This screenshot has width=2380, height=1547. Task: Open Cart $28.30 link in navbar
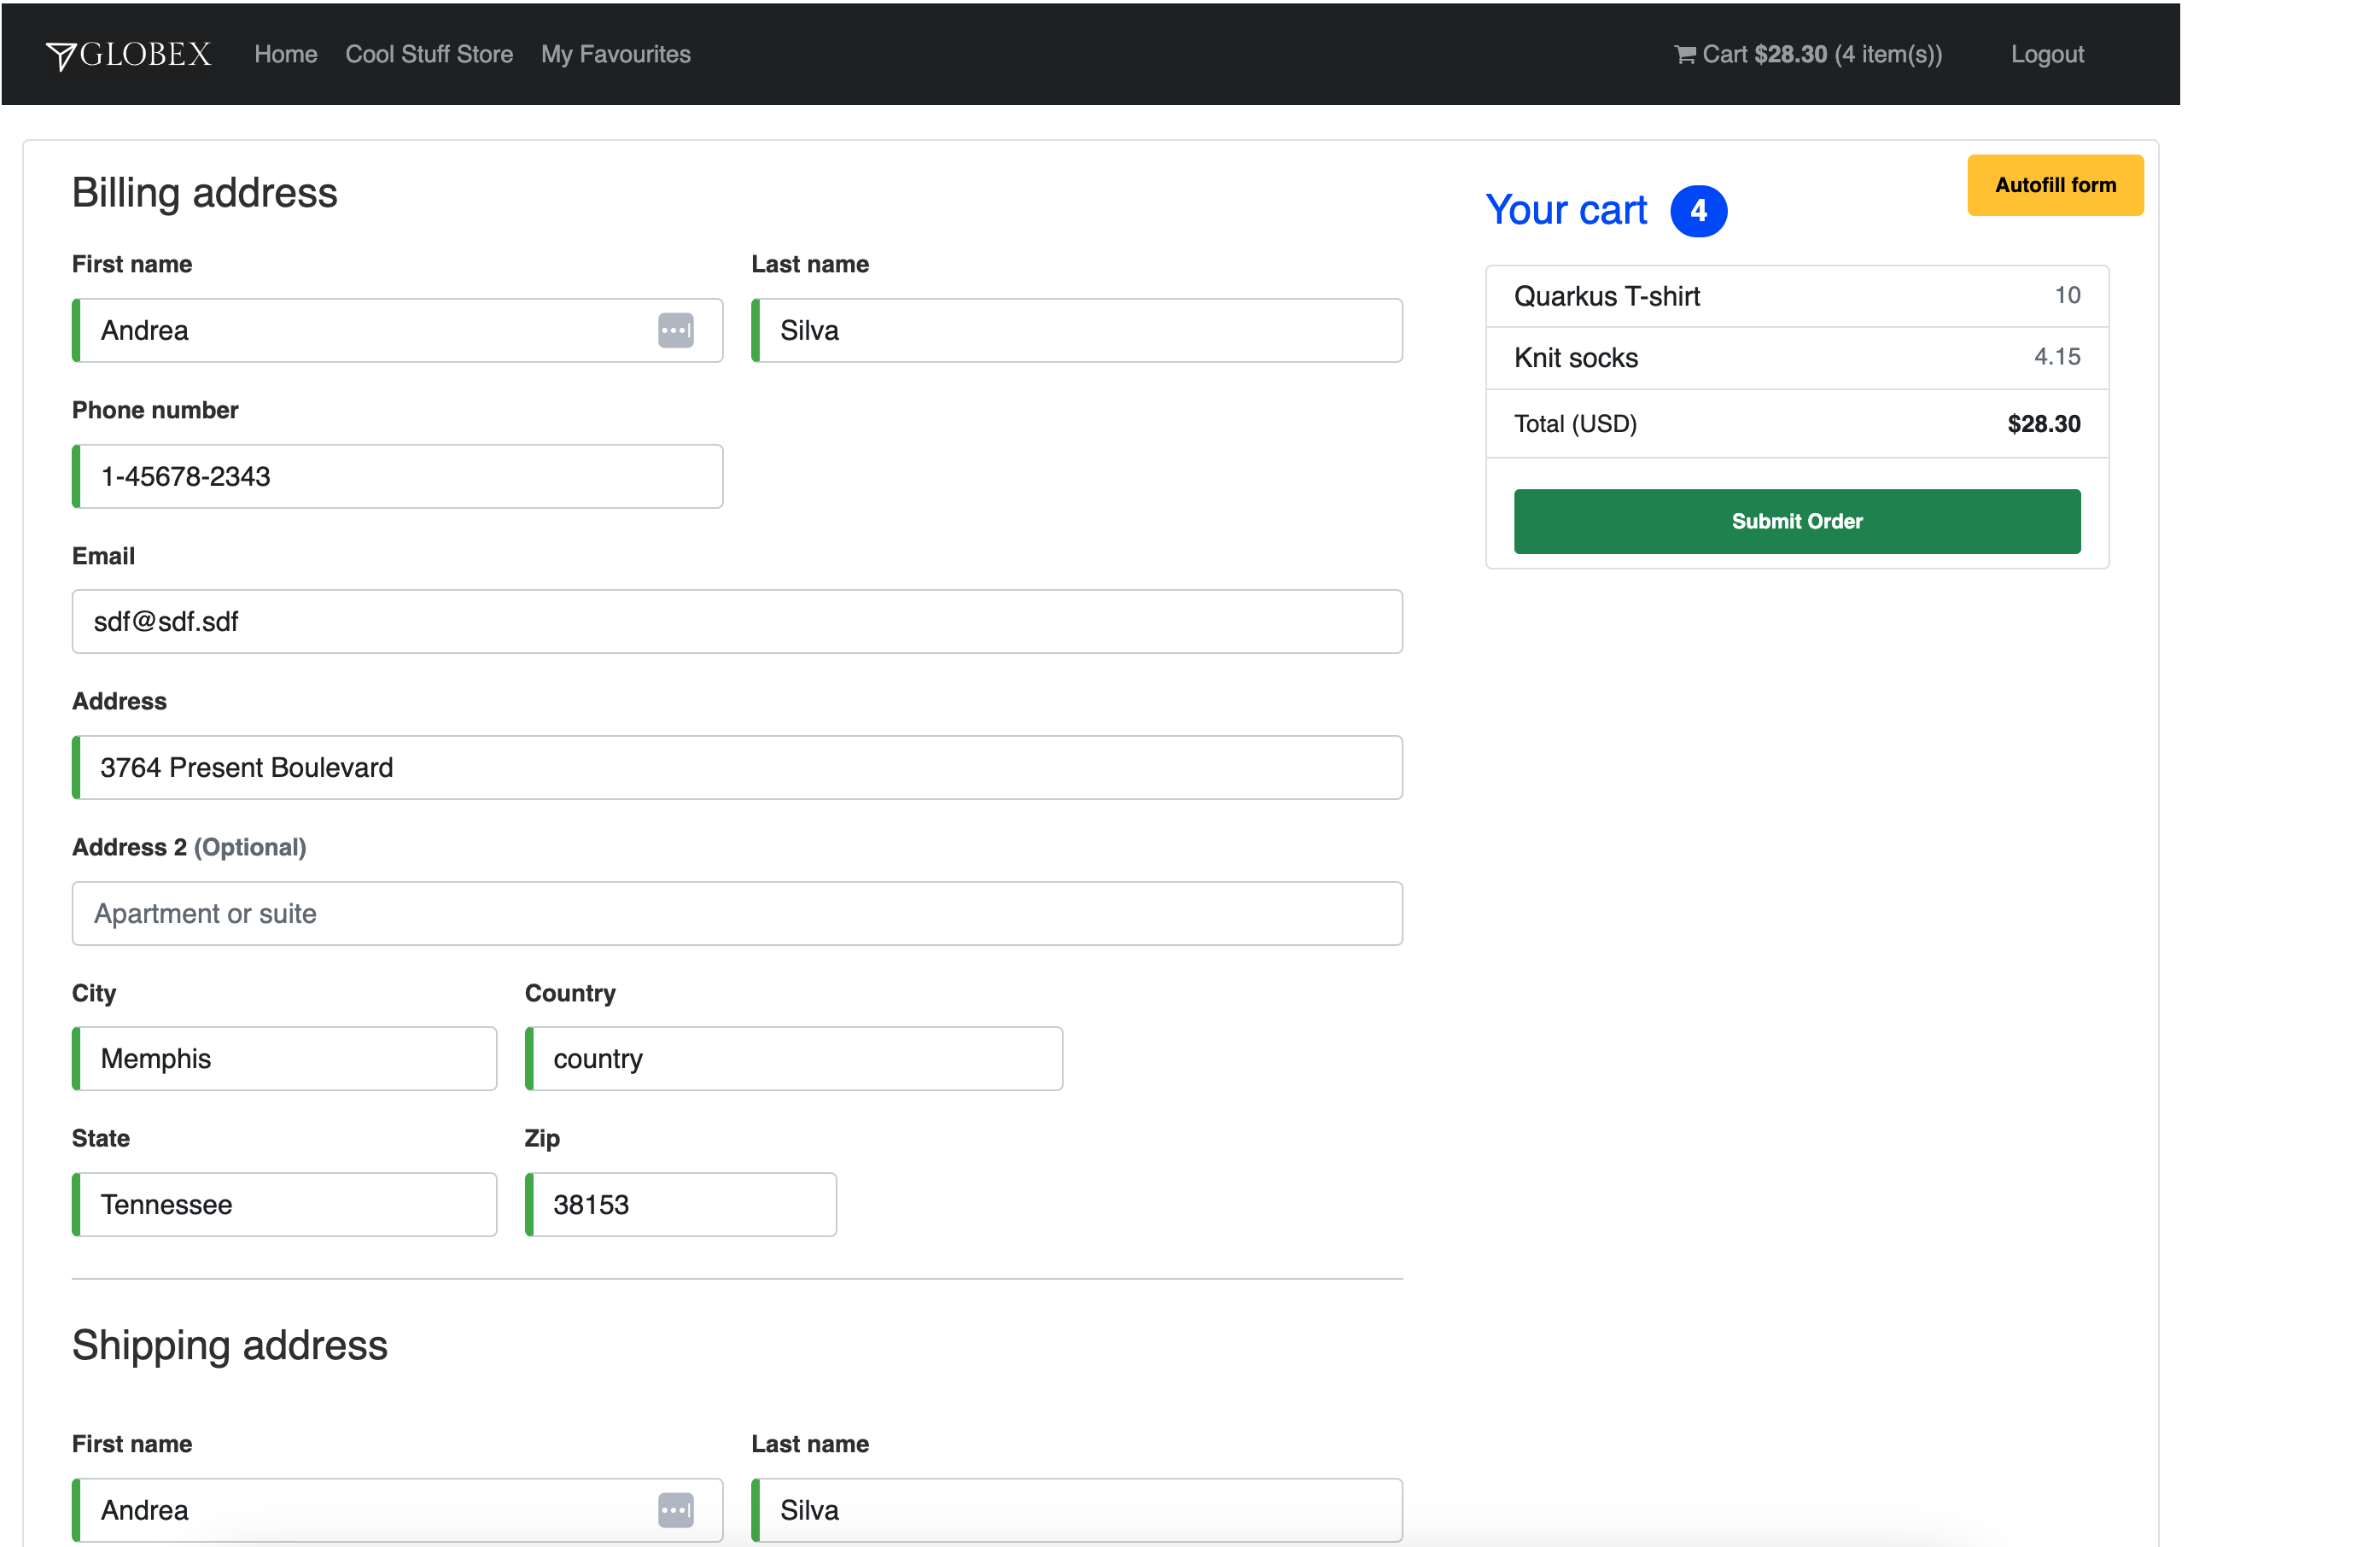tap(1808, 55)
